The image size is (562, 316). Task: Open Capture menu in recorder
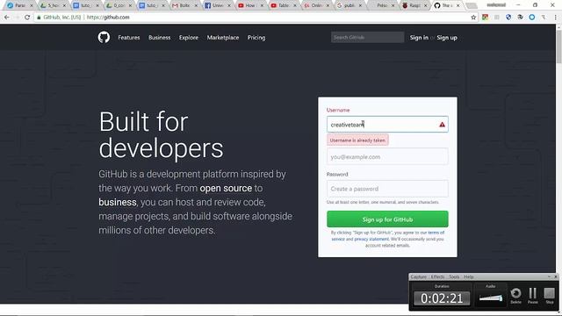[x=418, y=277]
